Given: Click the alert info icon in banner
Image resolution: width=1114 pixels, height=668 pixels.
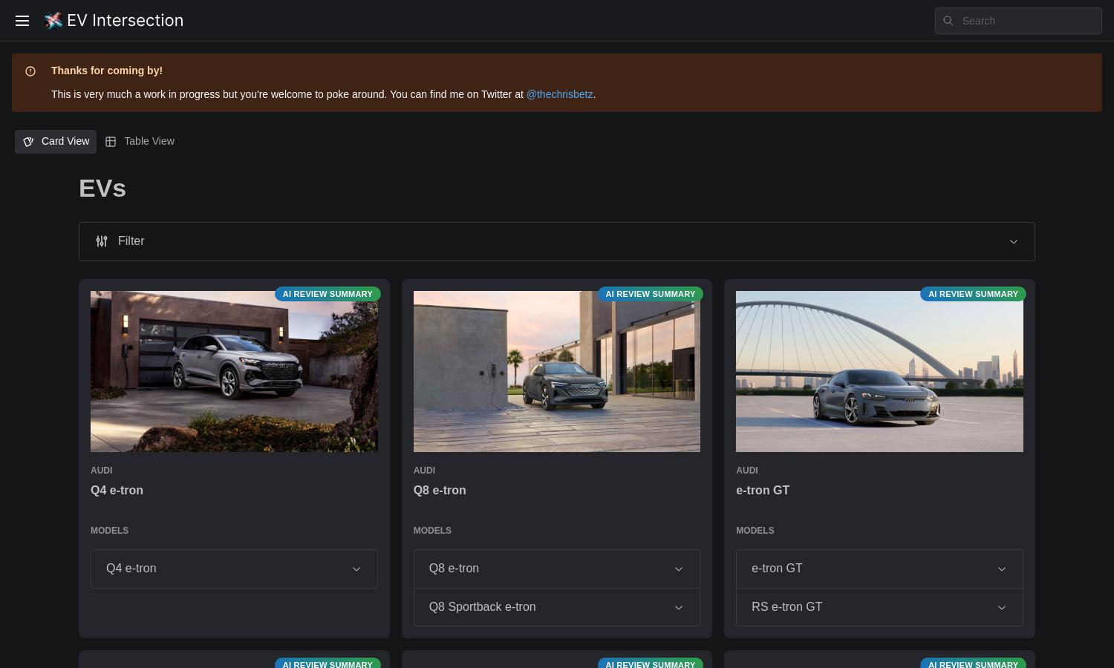Looking at the screenshot, I should tap(30, 71).
